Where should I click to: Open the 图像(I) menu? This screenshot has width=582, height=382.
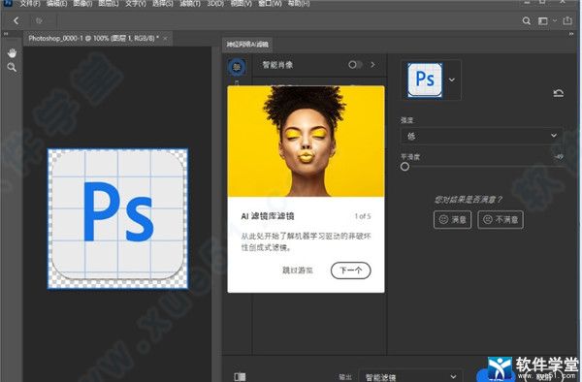tap(82, 3)
